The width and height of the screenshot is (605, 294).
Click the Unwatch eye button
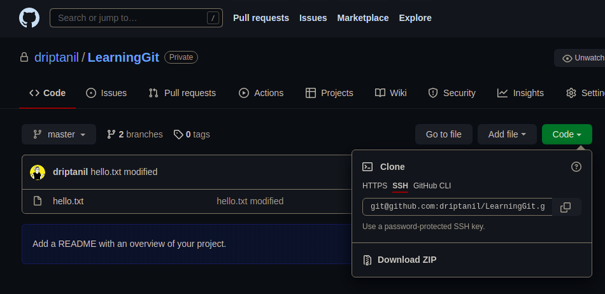pos(581,58)
